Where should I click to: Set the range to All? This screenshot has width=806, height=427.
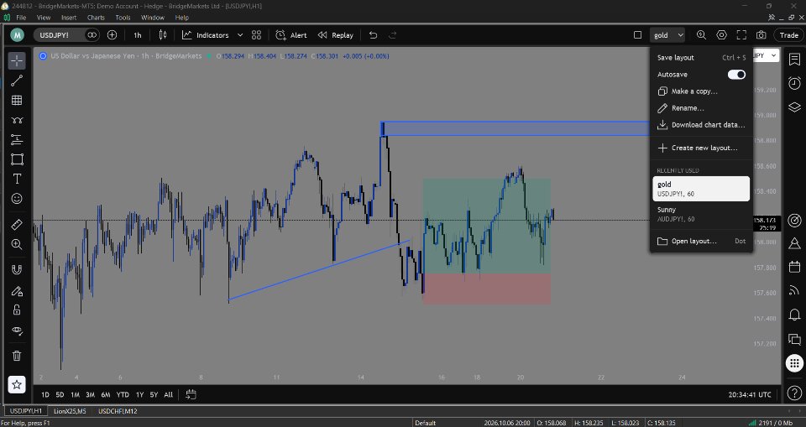168,394
